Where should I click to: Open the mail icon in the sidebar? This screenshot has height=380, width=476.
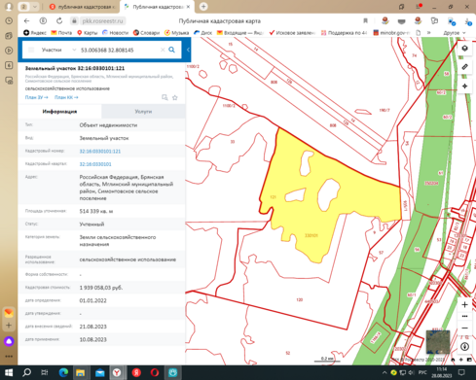(x=9, y=313)
